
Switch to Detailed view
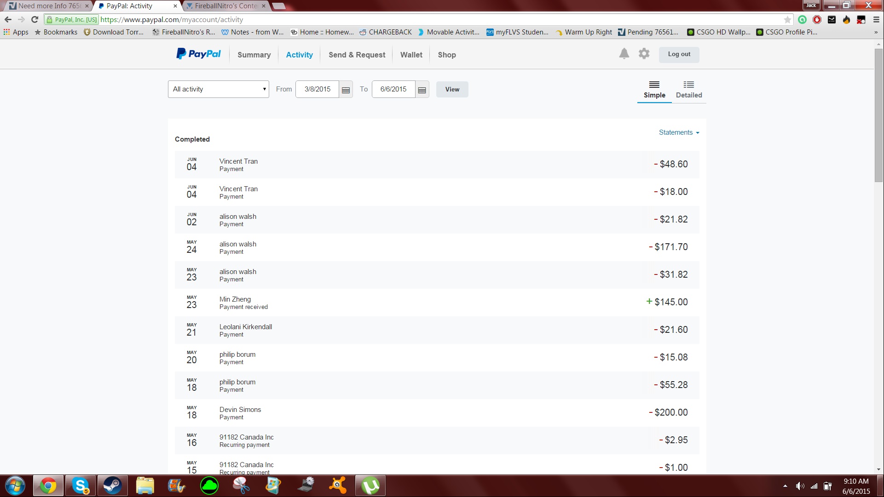pyautogui.click(x=688, y=90)
